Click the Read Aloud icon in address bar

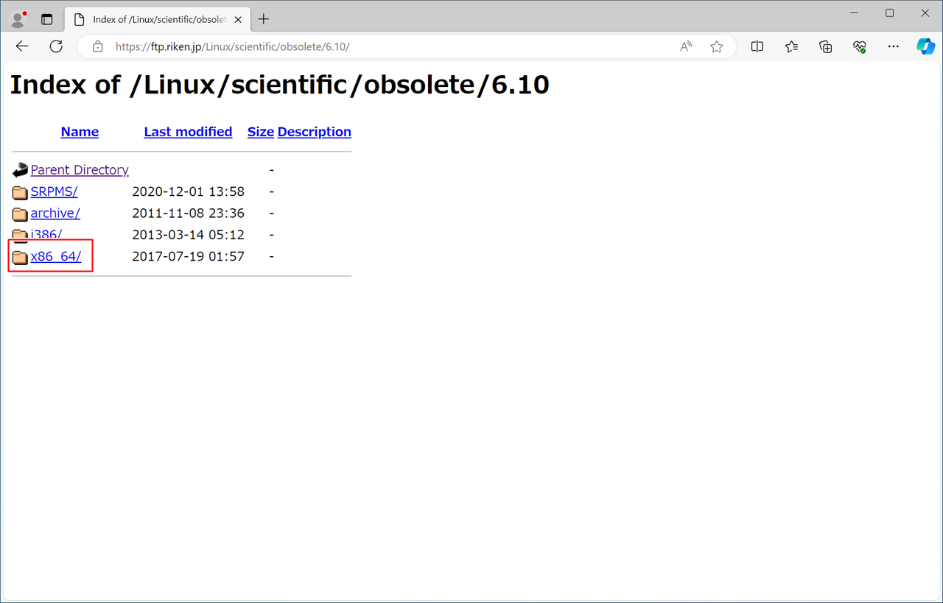pyautogui.click(x=686, y=46)
